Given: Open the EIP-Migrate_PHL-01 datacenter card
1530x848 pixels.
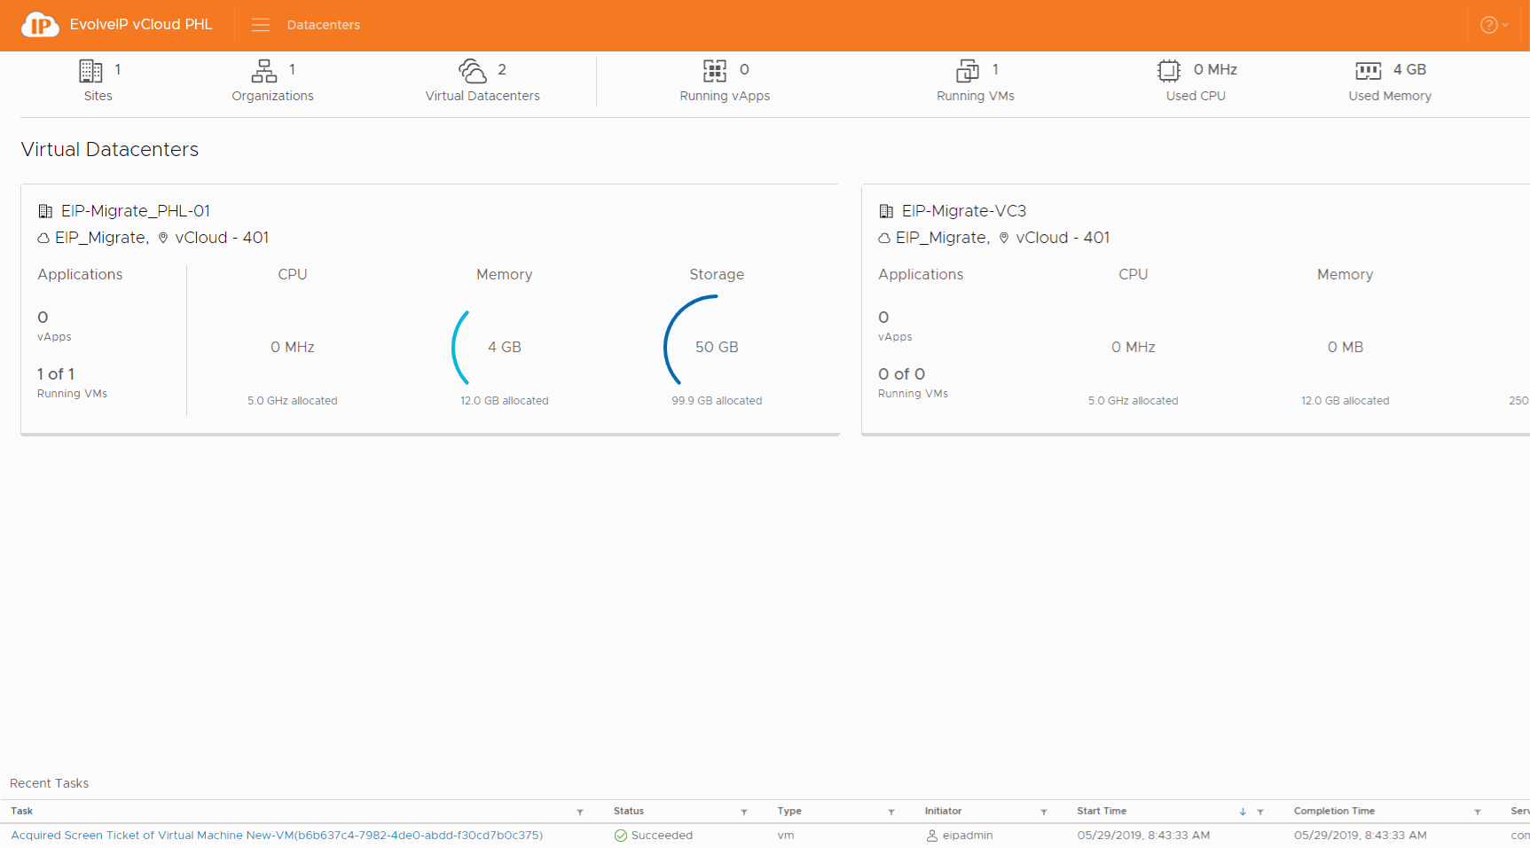Looking at the screenshot, I should (x=136, y=211).
